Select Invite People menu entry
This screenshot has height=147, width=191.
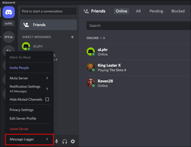point(19,68)
